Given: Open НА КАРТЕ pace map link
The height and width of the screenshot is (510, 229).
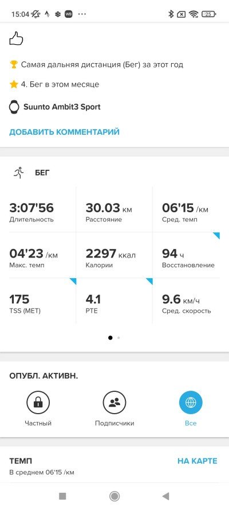Looking at the screenshot, I should [197, 461].
